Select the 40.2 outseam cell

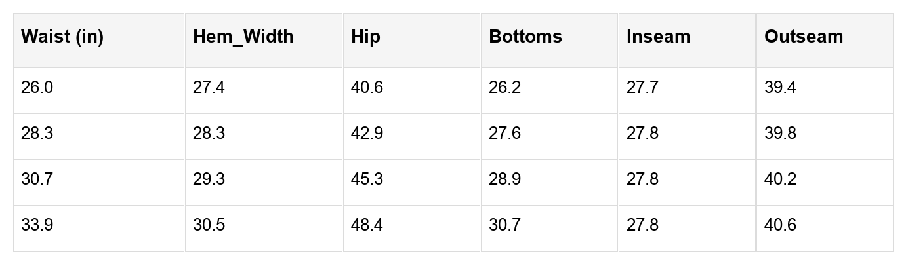tap(780, 179)
